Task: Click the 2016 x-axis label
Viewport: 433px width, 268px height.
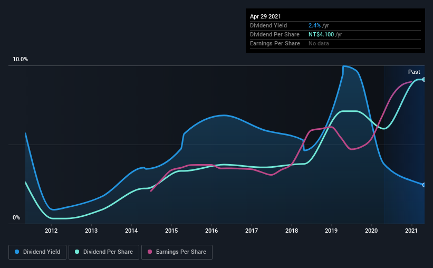Action: point(211,231)
